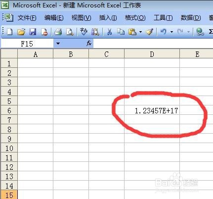Click the AutoSum sigma icon
Viewport: 213px width, 199px height.
point(211,31)
